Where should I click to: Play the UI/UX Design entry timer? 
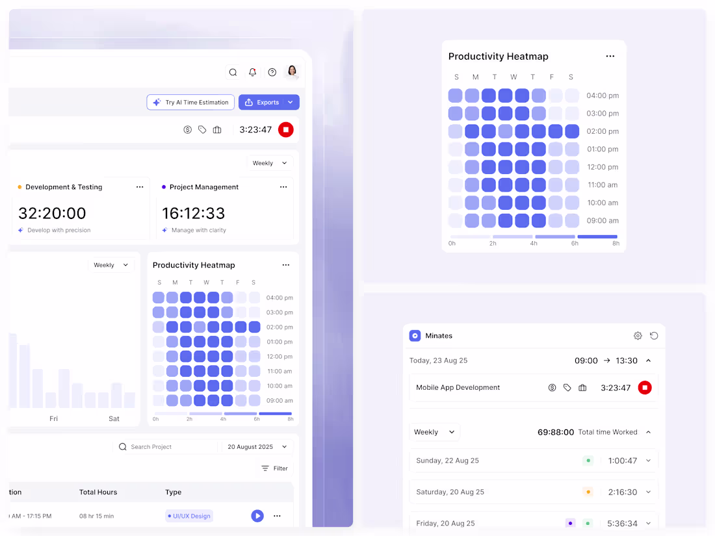point(257,515)
